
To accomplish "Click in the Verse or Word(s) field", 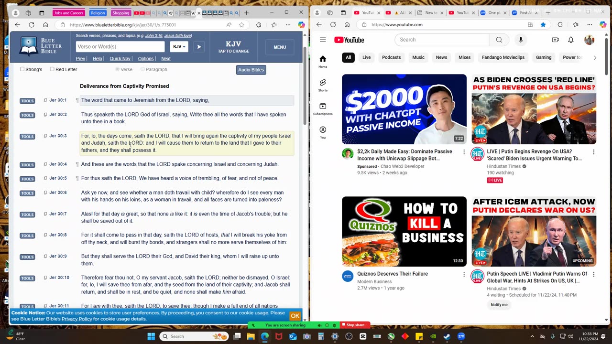I will click(x=120, y=46).
